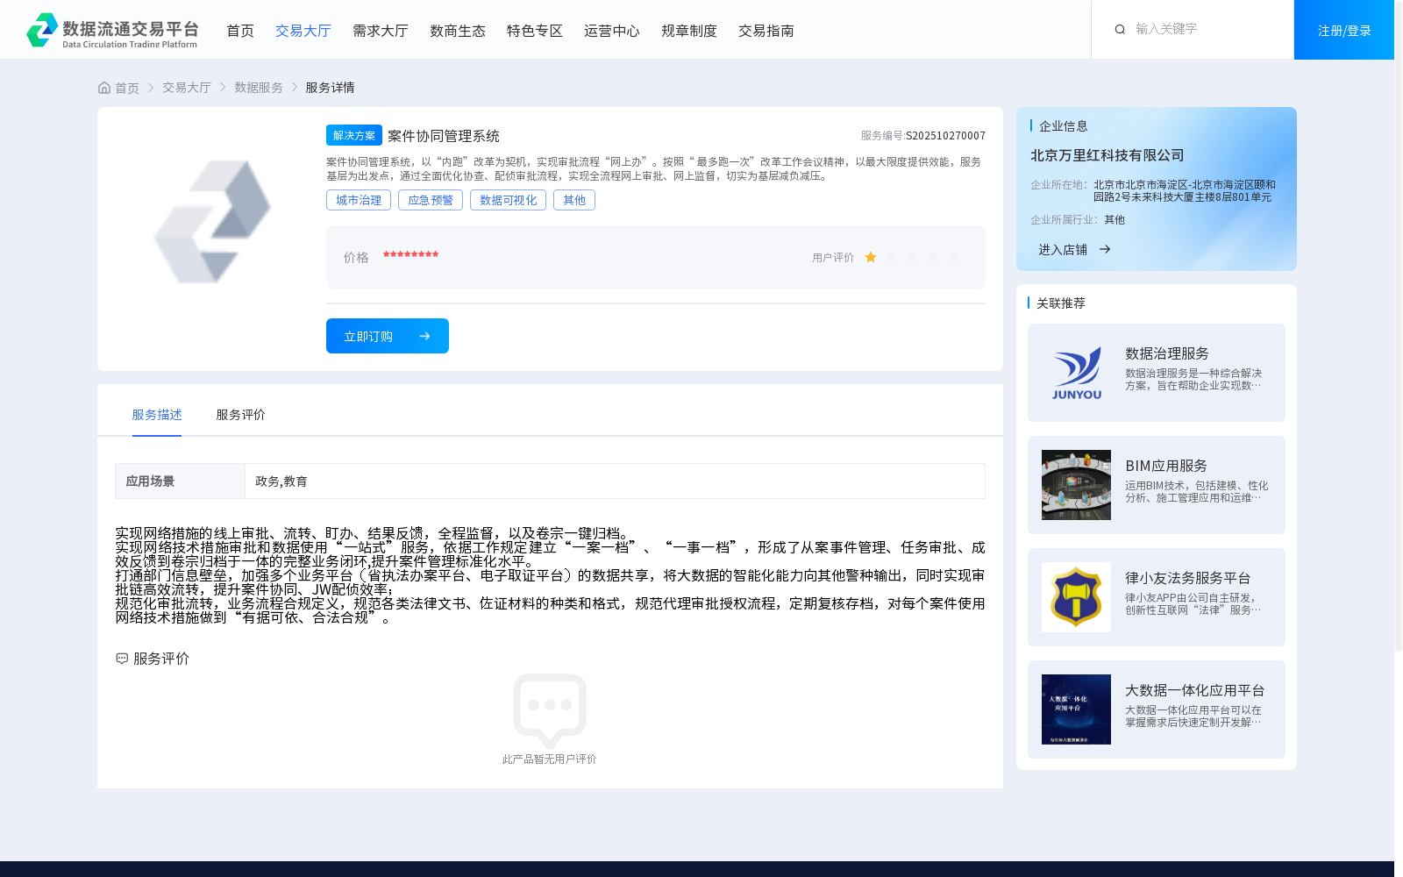Click the 城市治理 tag
This screenshot has width=1403, height=877.
click(359, 200)
